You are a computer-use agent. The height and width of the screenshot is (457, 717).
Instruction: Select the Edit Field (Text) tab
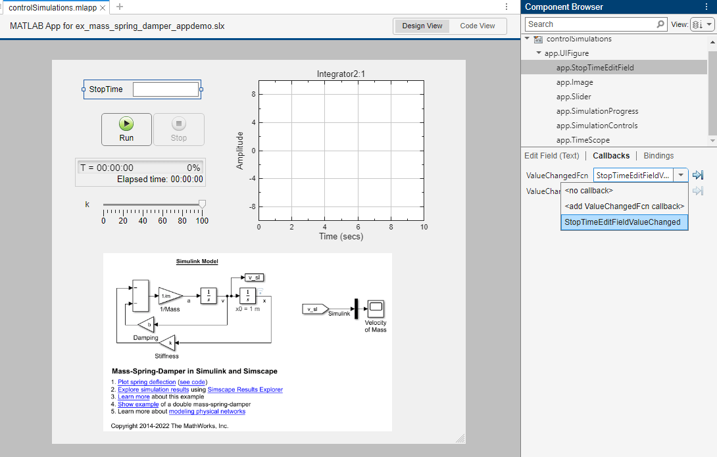tap(551, 156)
